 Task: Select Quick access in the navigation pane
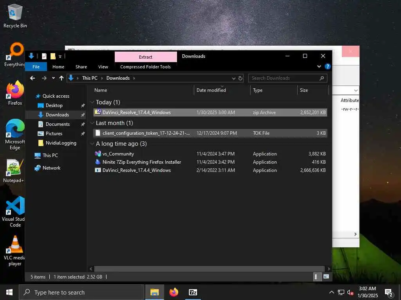pyautogui.click(x=56, y=96)
